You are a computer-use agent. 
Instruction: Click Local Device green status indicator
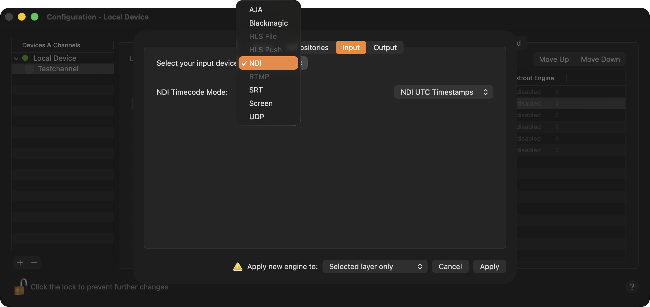(x=25, y=58)
